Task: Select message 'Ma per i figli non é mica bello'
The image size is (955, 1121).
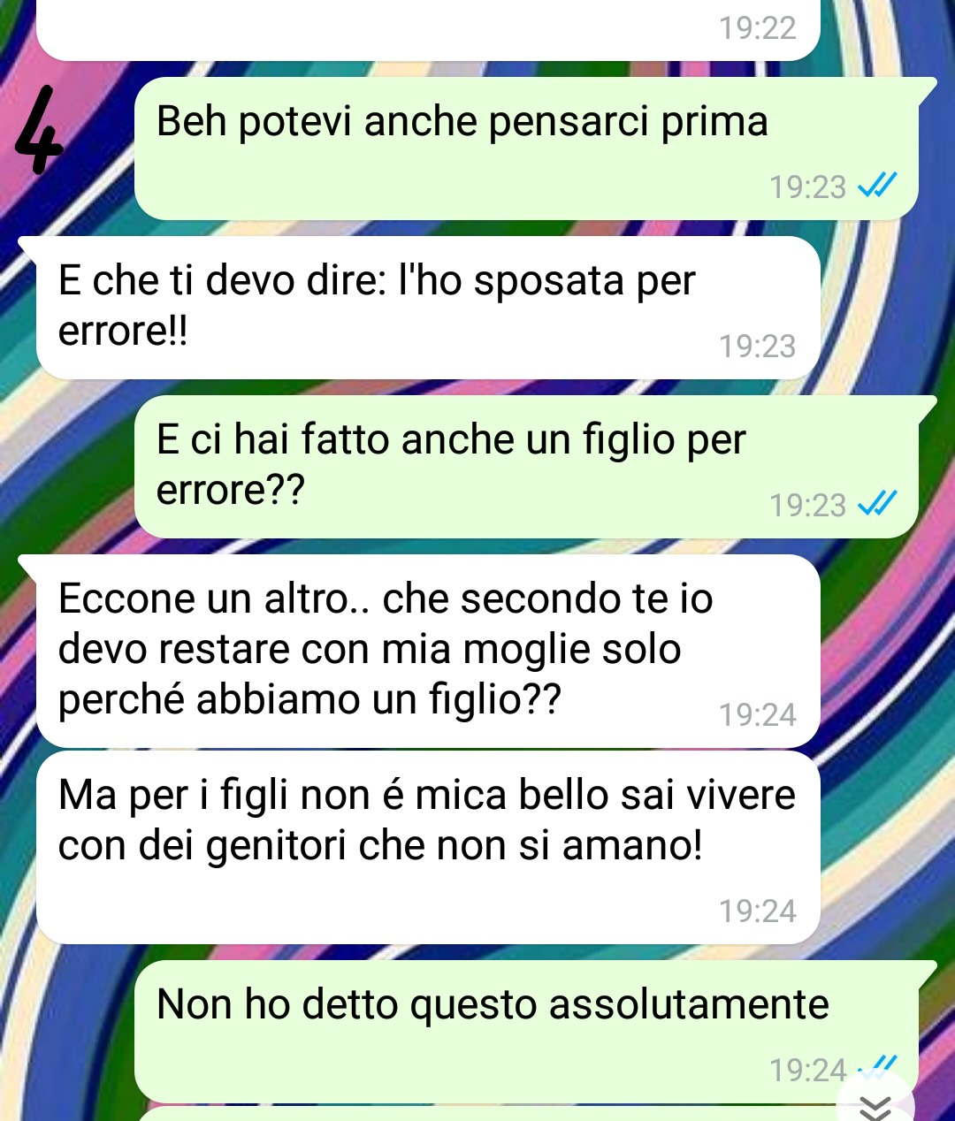Action: point(428,848)
